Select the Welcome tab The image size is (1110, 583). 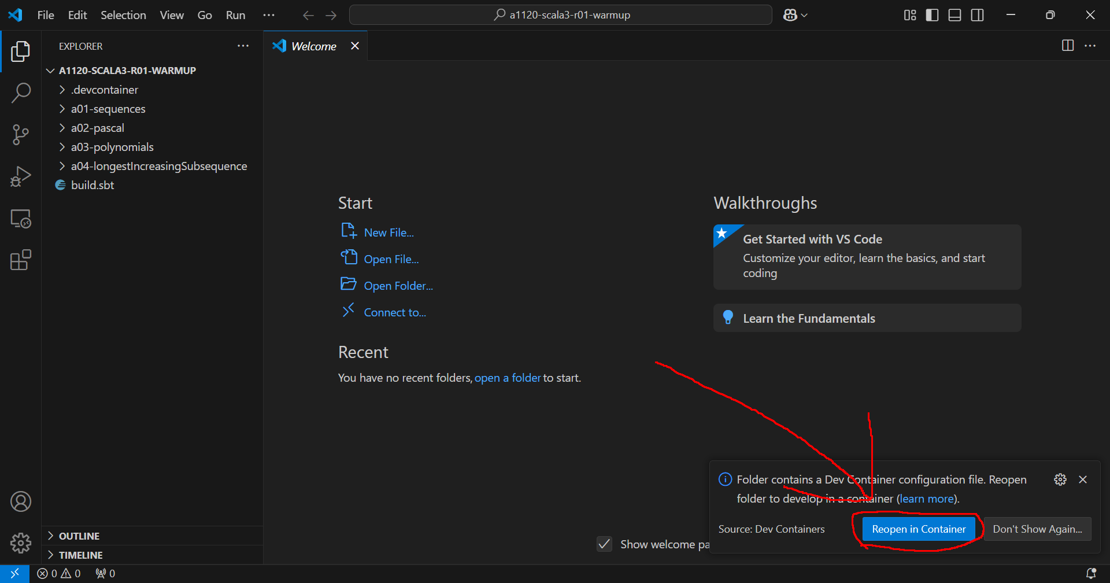313,46
